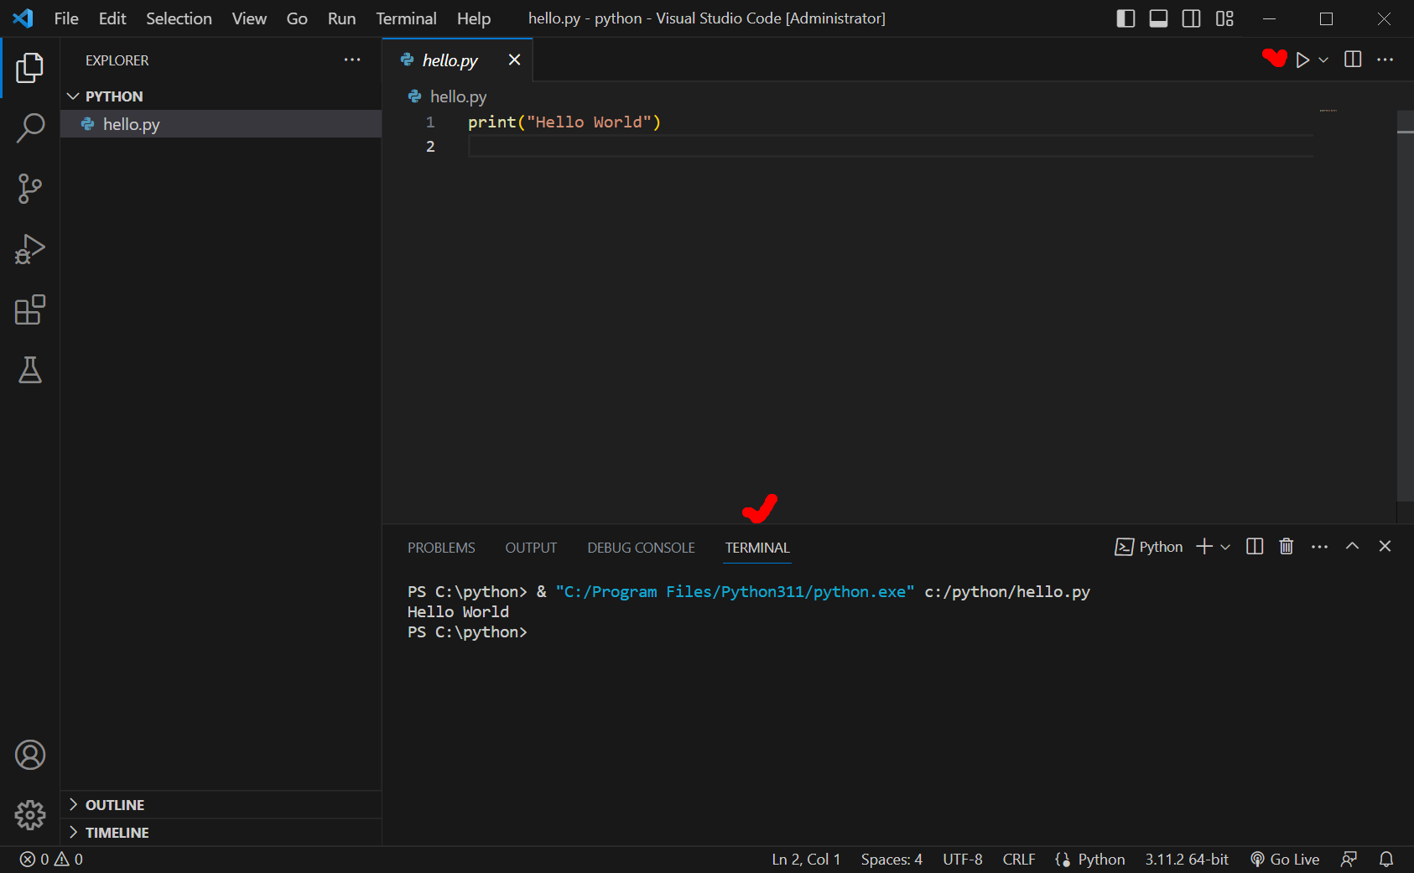
Task: Click code line 1 print statement
Action: pos(564,122)
